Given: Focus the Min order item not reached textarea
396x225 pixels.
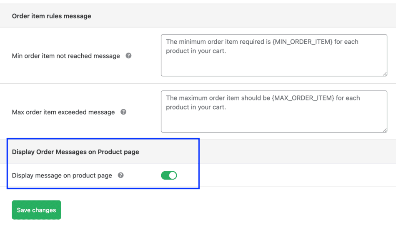Looking at the screenshot, I should pyautogui.click(x=274, y=62).
